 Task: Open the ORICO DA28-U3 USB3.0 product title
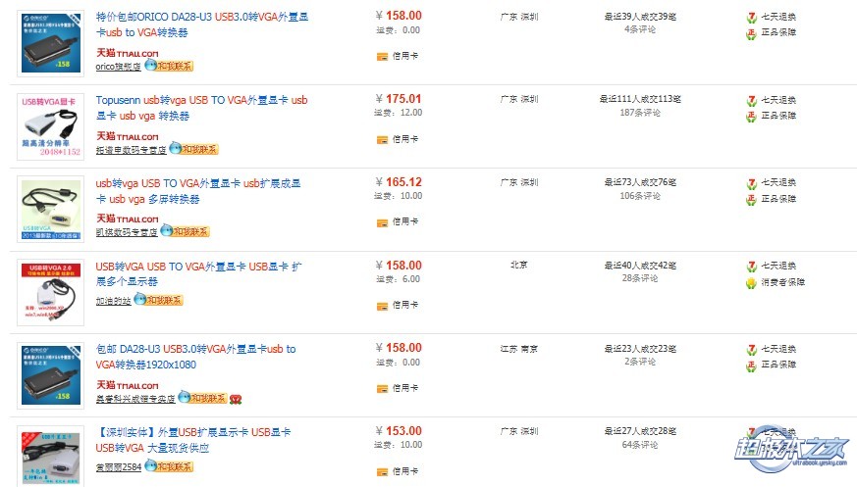(201, 24)
